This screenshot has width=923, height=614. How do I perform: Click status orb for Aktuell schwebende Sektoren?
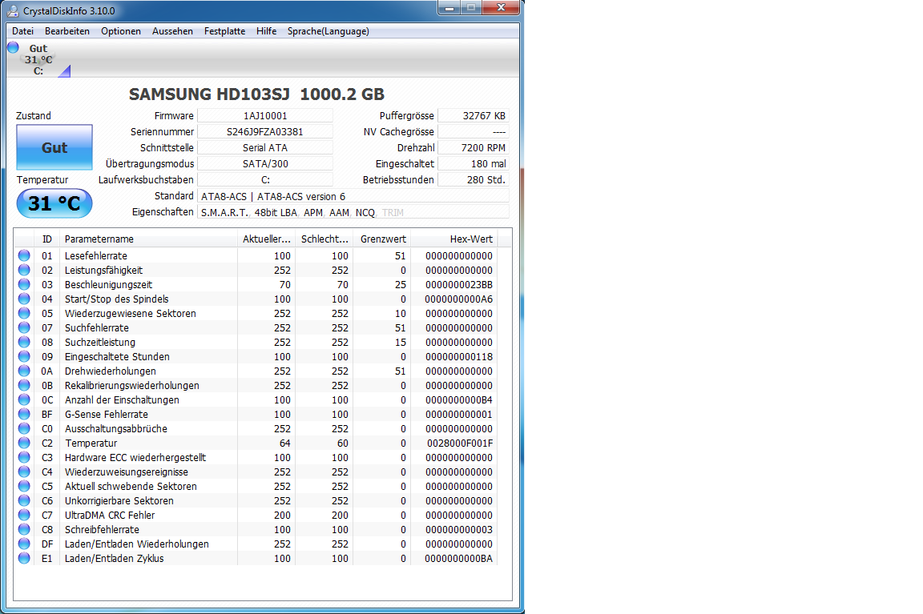click(24, 486)
